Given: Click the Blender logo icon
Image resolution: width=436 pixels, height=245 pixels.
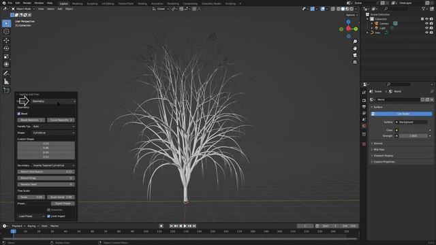Looking at the screenshot, I should 3,3.
